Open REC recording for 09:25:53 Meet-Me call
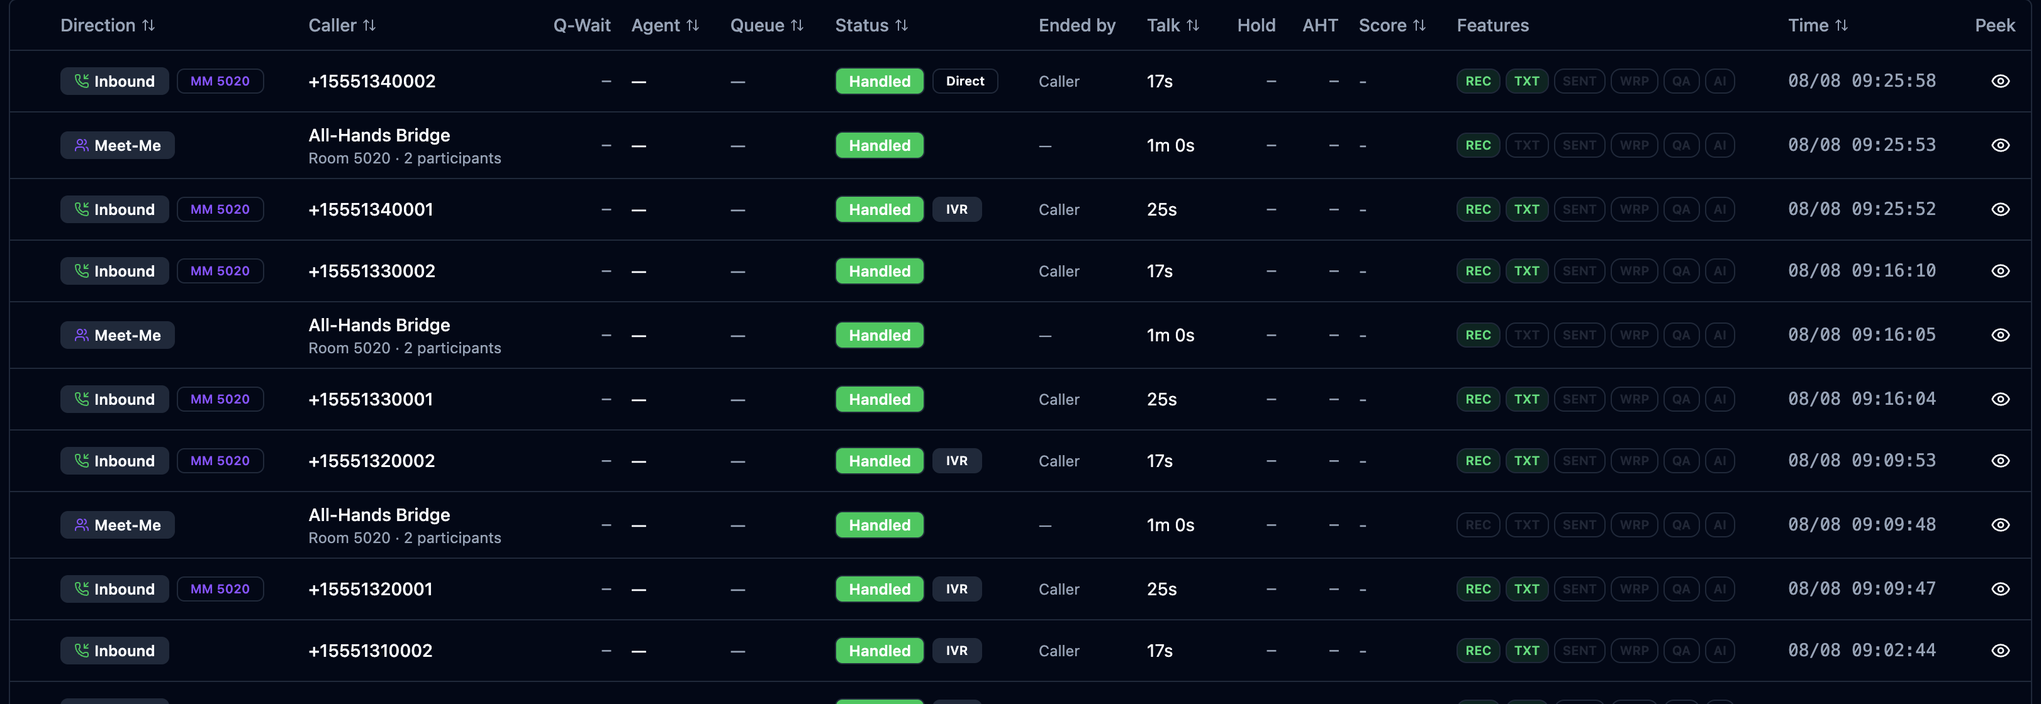Image resolution: width=2041 pixels, height=704 pixels. tap(1478, 145)
